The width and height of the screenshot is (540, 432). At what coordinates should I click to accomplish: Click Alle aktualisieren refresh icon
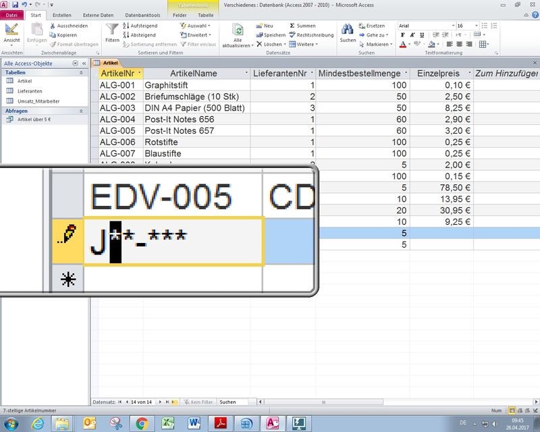[238, 32]
